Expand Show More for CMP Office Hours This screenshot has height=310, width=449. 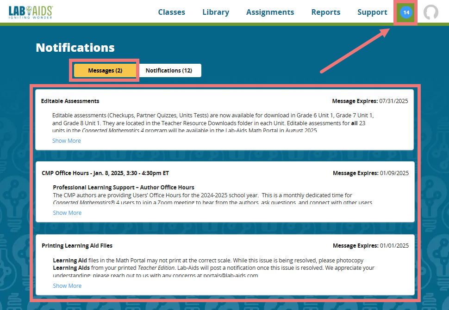pyautogui.click(x=67, y=213)
